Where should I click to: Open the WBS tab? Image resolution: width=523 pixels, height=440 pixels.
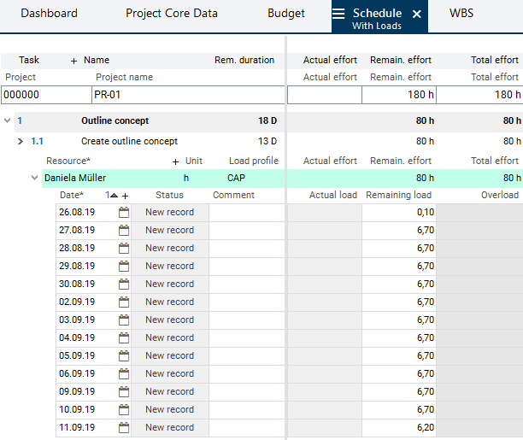[461, 14]
